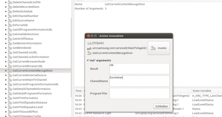Select GetCurrentBrowserURL in the action list
Viewport: 222px width, 117px height.
tap(27, 66)
